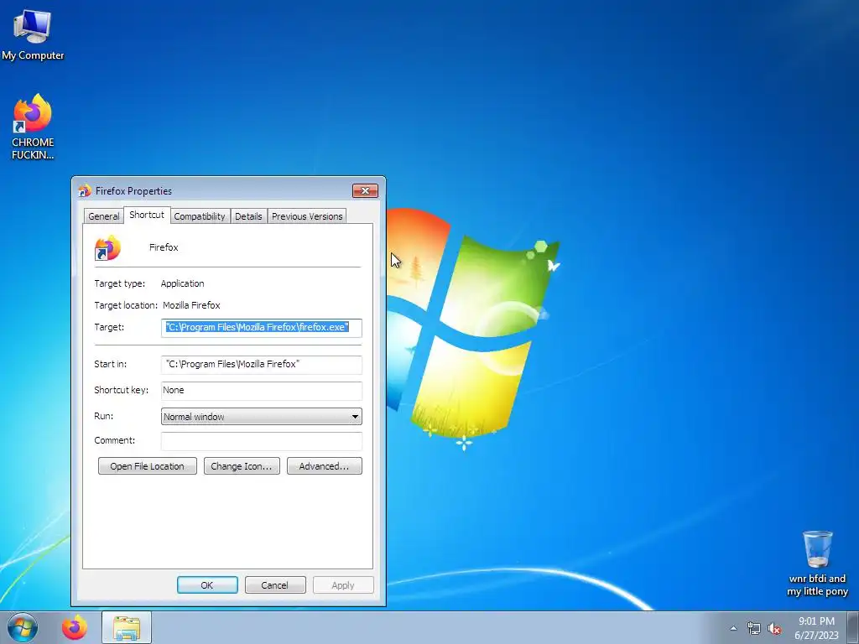Image resolution: width=859 pixels, height=644 pixels.
Task: Click the Show desktop strip in taskbar
Action: point(853,627)
